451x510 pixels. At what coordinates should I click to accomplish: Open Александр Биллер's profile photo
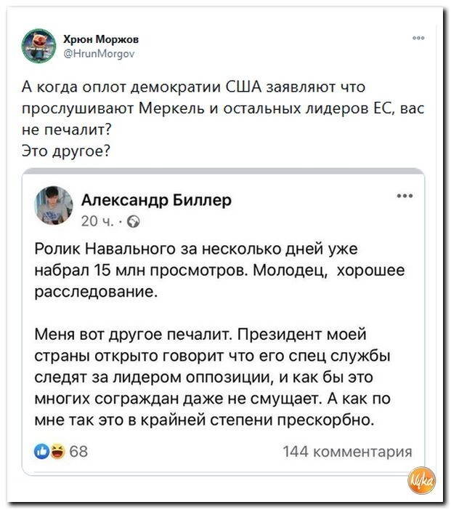[x=54, y=206]
